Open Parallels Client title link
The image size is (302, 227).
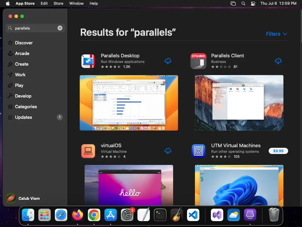(227, 56)
